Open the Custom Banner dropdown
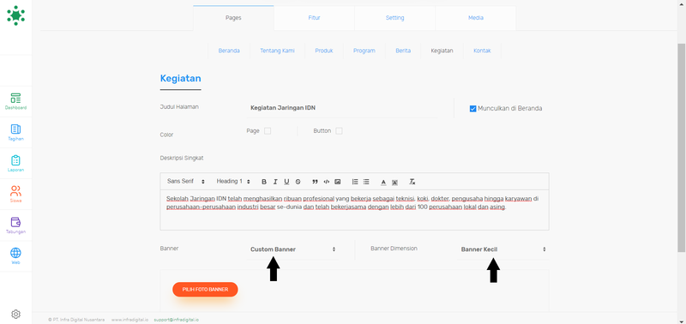Viewport: 686px width, 324px height. click(292, 249)
